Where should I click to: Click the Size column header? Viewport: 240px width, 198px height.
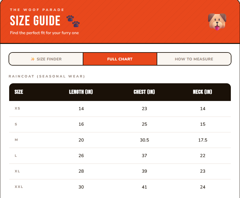(x=19, y=92)
